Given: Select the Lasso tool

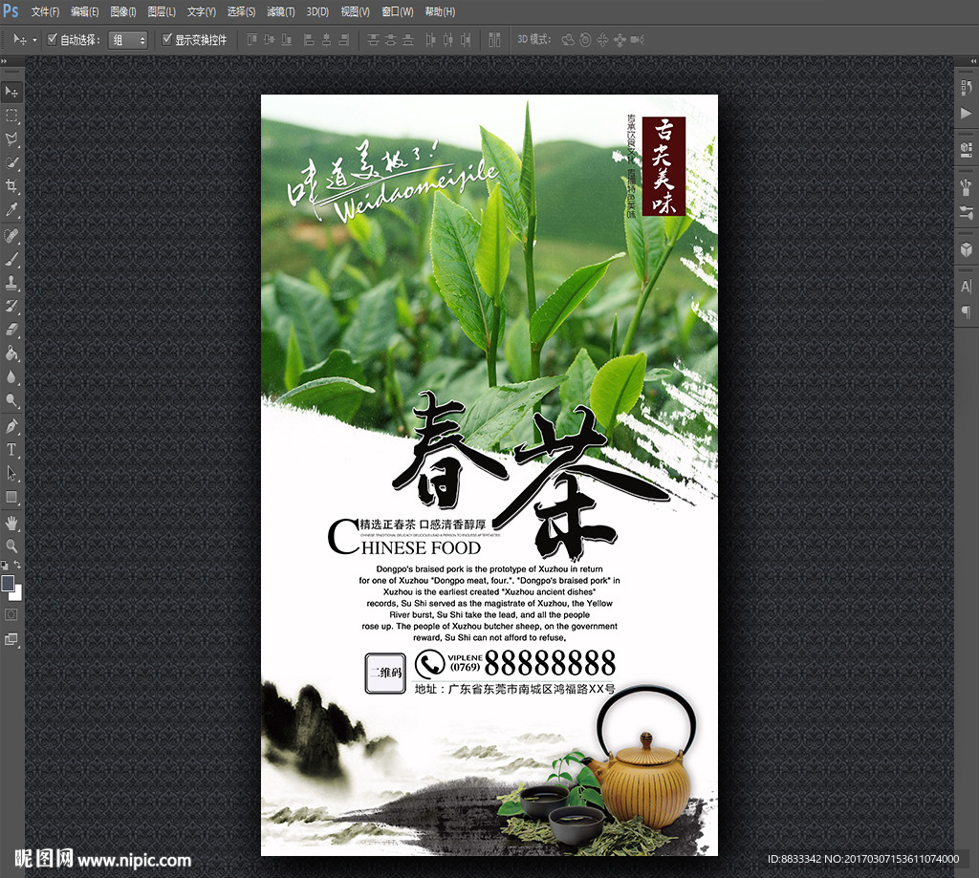Looking at the screenshot, I should (11, 139).
